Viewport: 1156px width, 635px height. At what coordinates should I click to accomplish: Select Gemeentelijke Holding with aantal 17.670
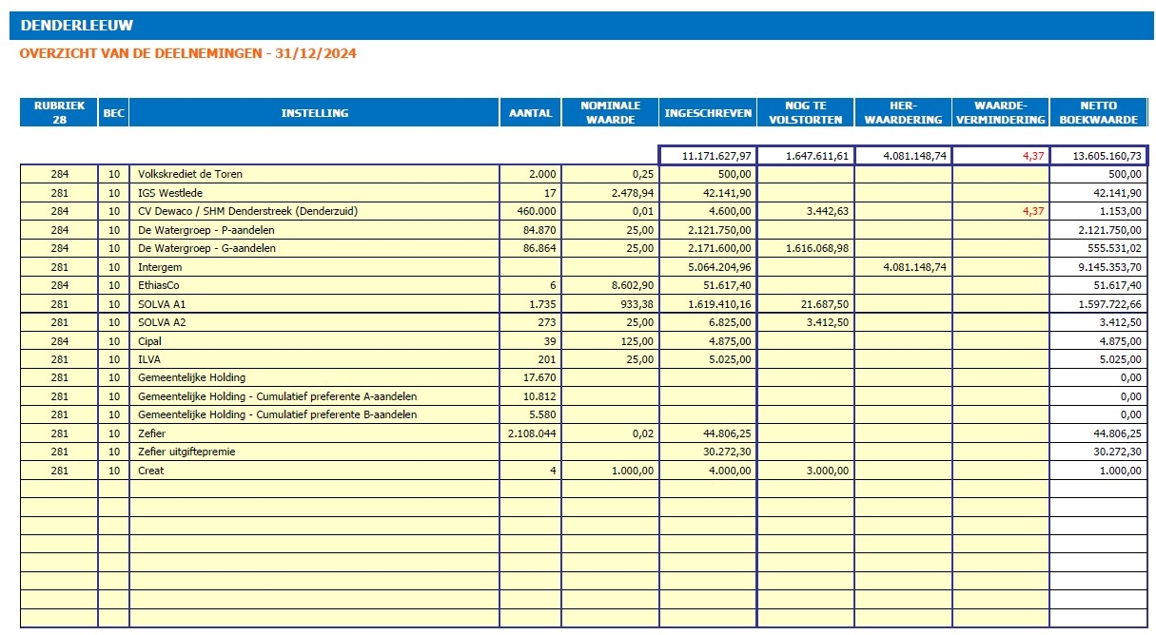click(314, 378)
